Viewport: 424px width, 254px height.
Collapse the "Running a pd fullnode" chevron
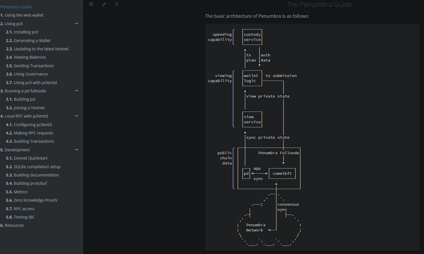[x=76, y=91]
